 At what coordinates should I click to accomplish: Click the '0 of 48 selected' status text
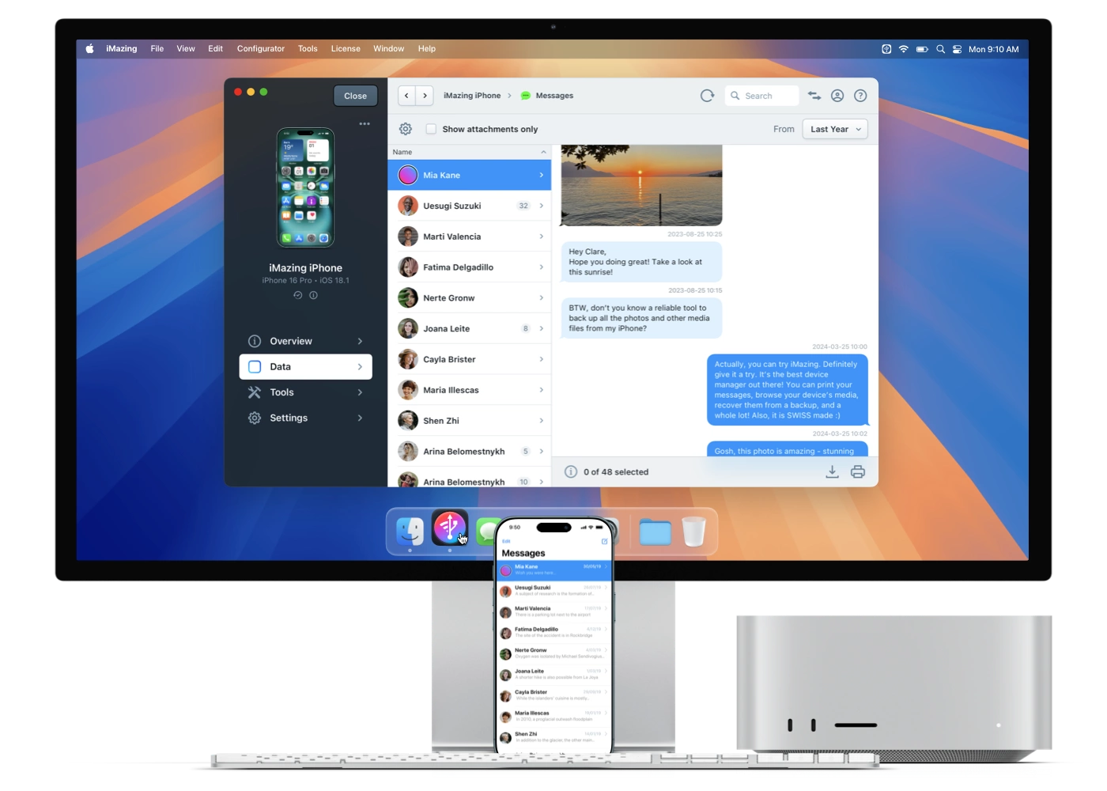point(616,472)
